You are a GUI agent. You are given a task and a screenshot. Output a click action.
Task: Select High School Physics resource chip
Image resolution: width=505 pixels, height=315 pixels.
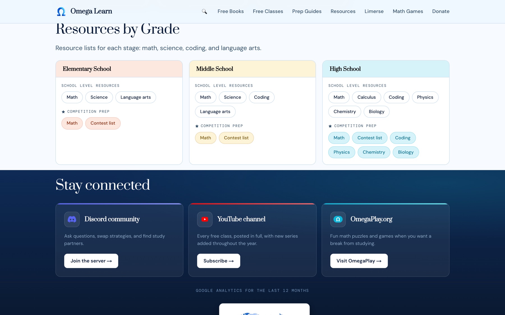425,97
